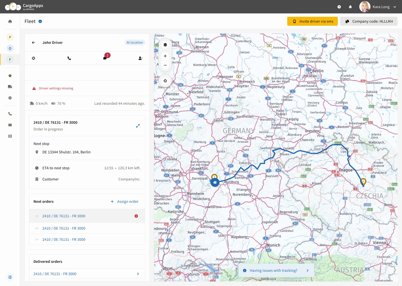Select the O module in sidebar
402x286 pixels.
(10, 48)
